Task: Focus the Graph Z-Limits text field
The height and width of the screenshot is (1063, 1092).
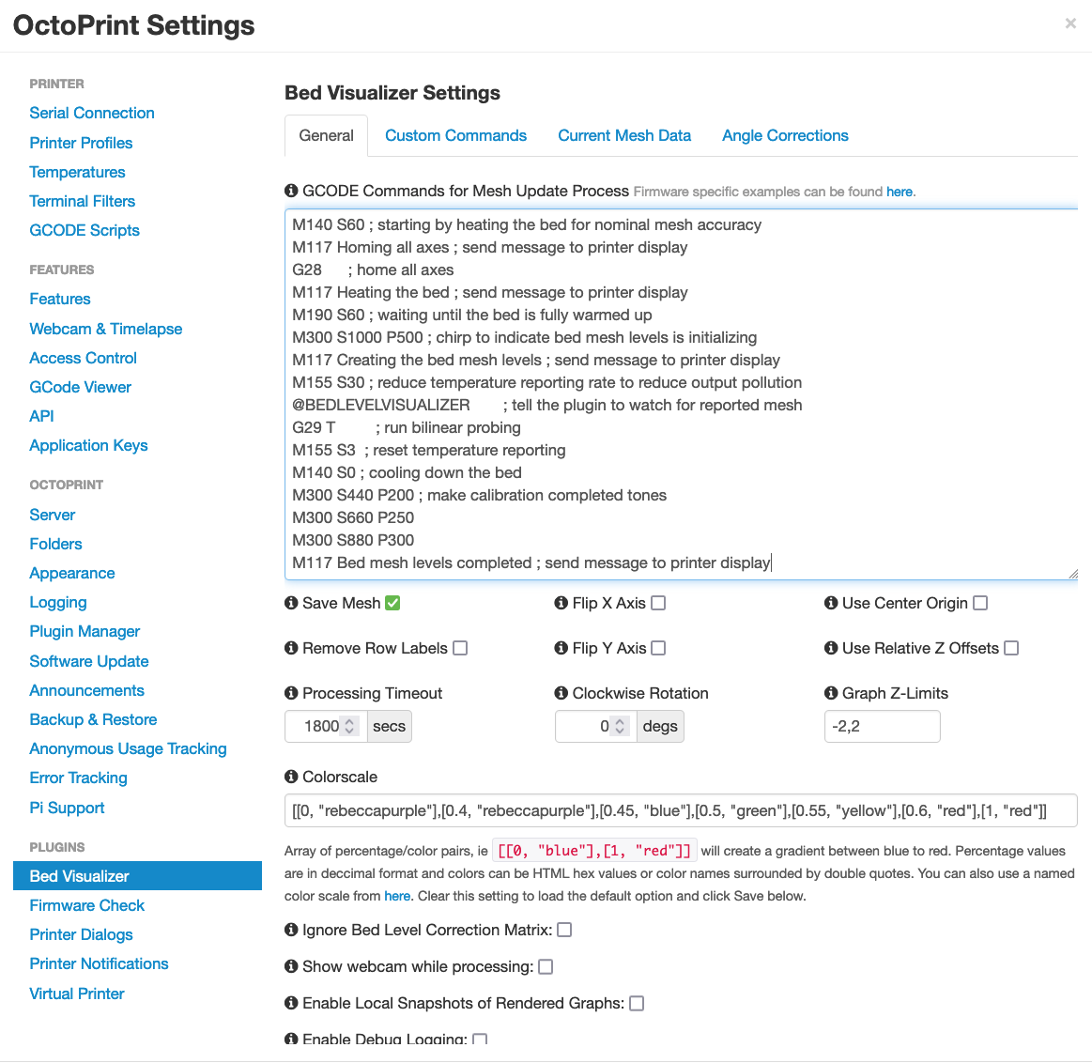Action: pos(882,726)
